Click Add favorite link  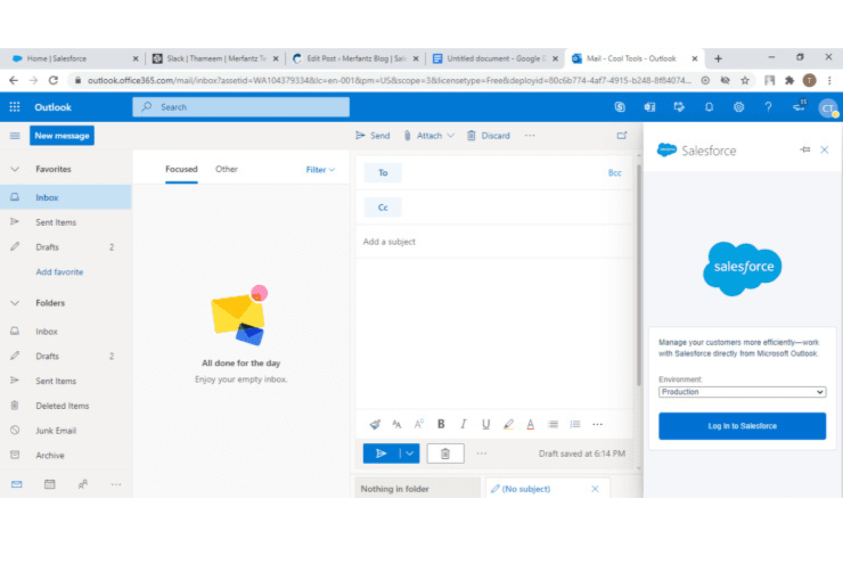59,272
